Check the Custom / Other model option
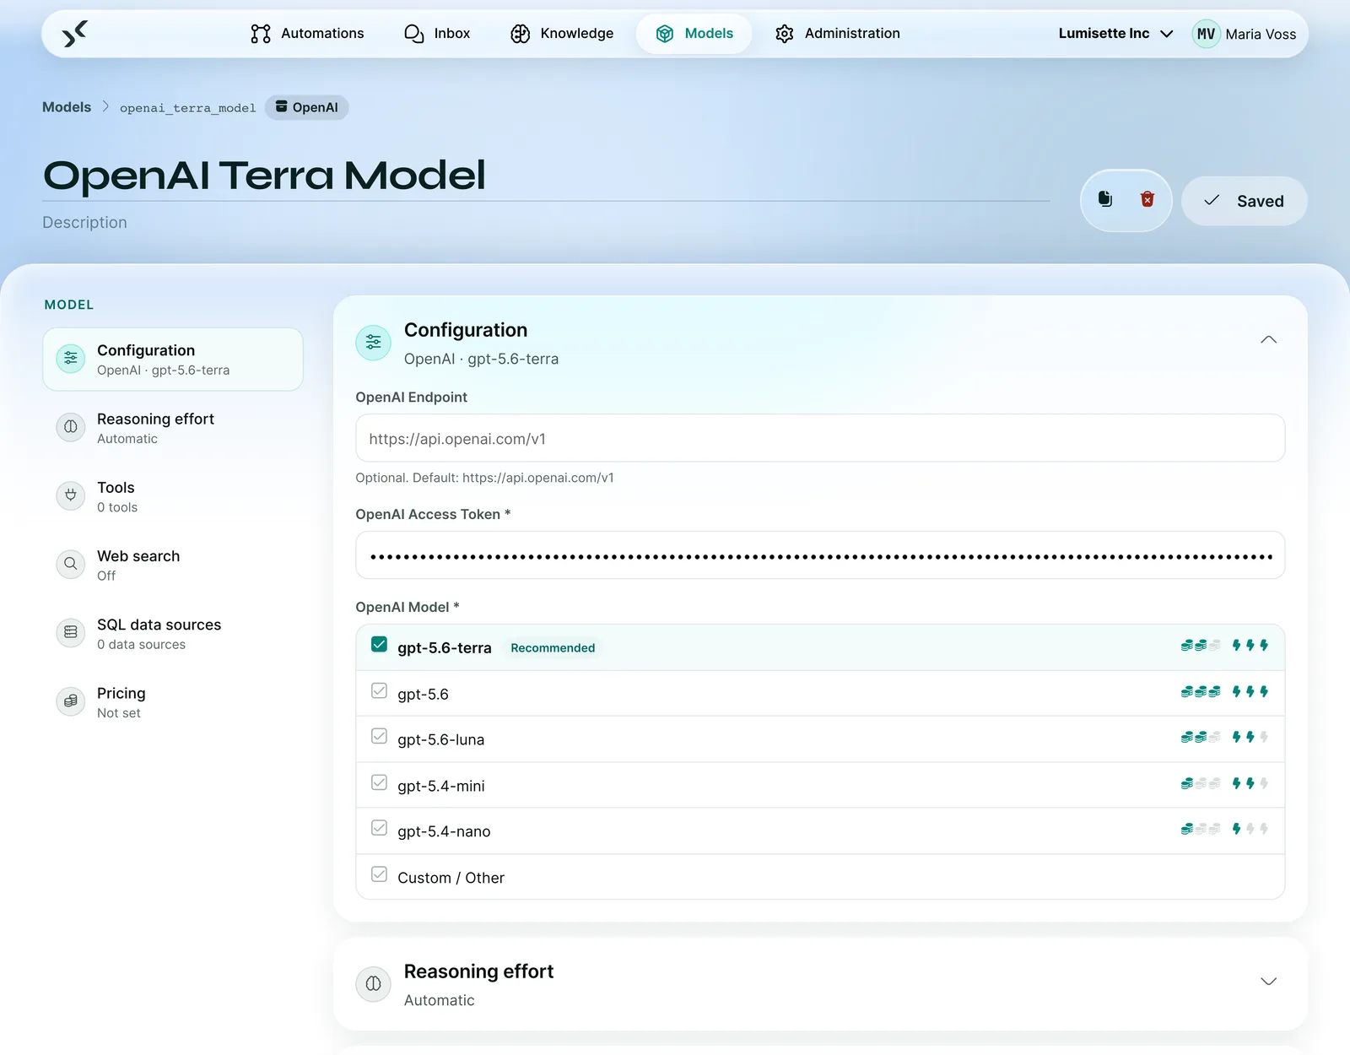This screenshot has height=1055, width=1350. tap(380, 874)
